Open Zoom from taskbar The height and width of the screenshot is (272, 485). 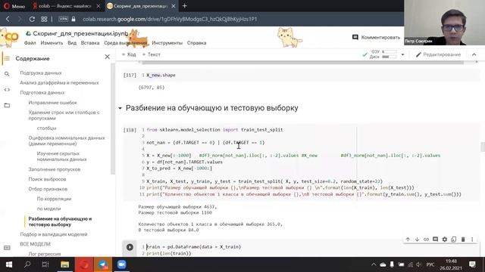point(122,264)
